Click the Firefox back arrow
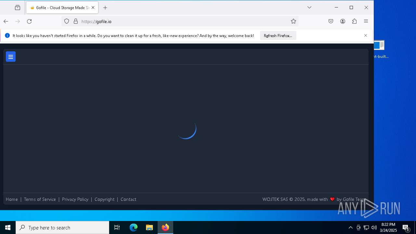Image resolution: width=416 pixels, height=234 pixels. click(x=6, y=21)
